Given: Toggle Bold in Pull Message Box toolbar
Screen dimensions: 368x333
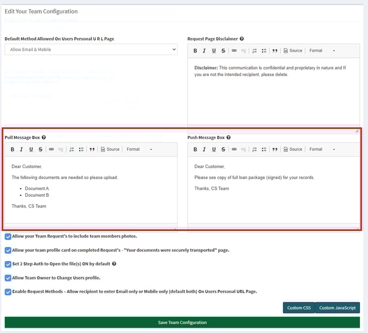Looking at the screenshot, I should [13, 150].
